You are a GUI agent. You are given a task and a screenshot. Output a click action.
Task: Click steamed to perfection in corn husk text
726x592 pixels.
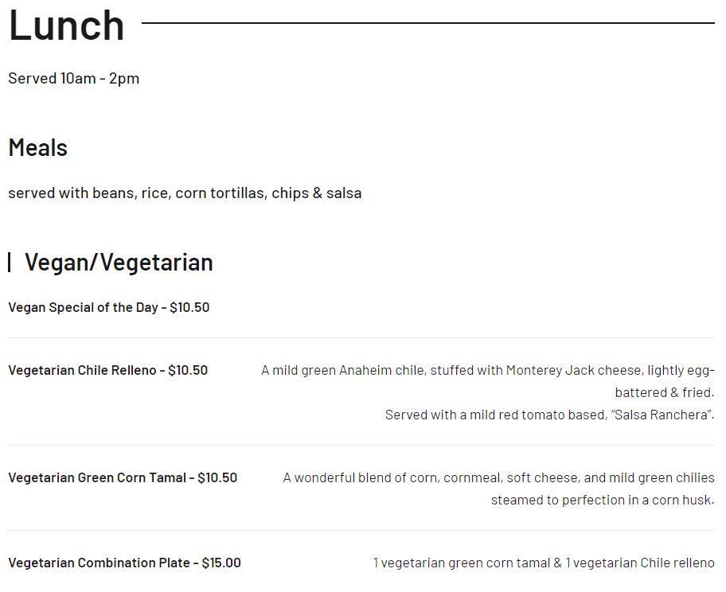[602, 500]
